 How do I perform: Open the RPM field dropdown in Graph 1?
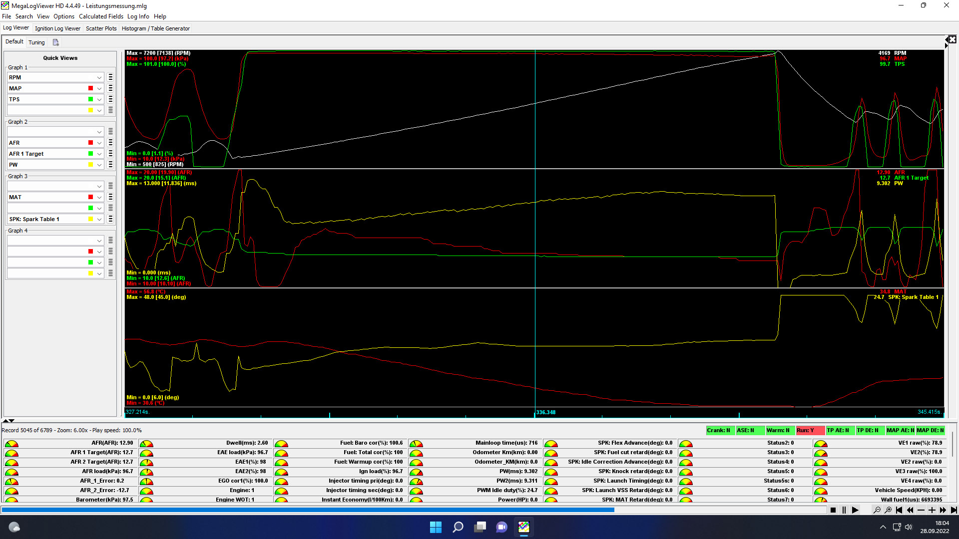click(99, 77)
